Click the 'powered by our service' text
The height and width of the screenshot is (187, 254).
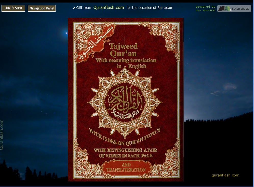205,8
